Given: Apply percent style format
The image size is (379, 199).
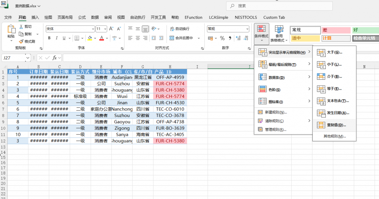Looking at the screenshot, I should click(222, 38).
